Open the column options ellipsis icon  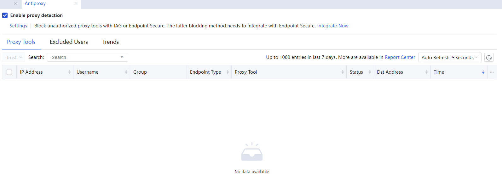click(492, 72)
